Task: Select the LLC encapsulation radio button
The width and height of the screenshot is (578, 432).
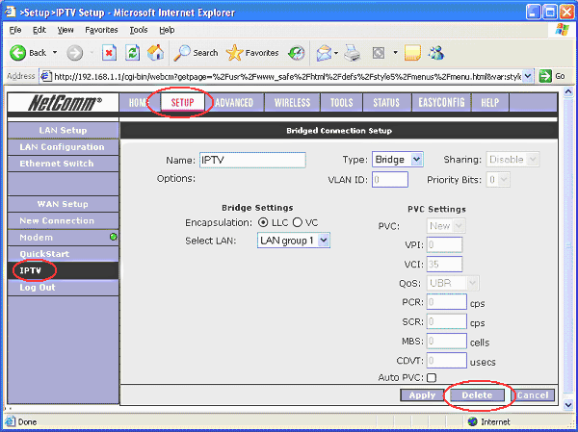Action: click(x=263, y=222)
